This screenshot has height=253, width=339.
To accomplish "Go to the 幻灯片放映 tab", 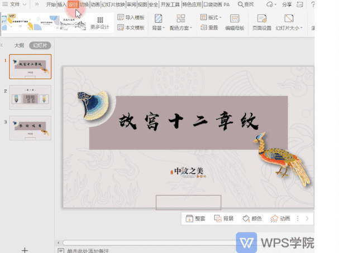I will pos(113,4).
